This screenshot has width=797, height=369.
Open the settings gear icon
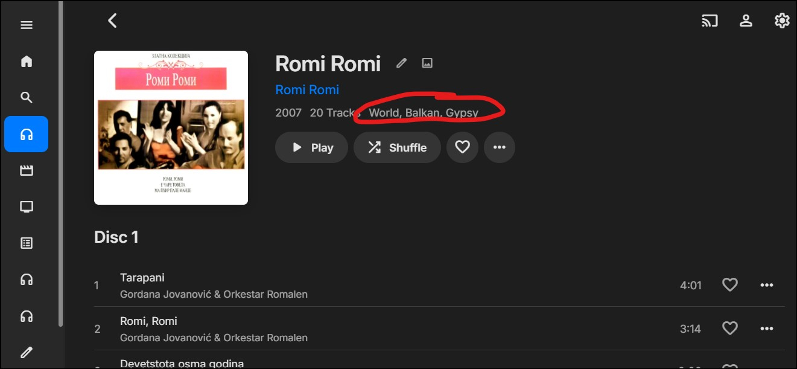click(782, 21)
